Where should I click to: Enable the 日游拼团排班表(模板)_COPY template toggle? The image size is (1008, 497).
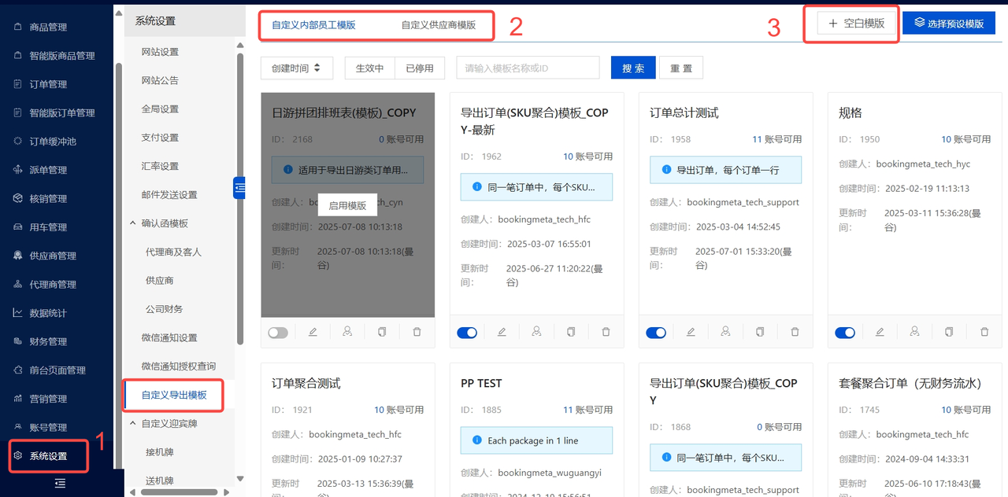coord(278,333)
